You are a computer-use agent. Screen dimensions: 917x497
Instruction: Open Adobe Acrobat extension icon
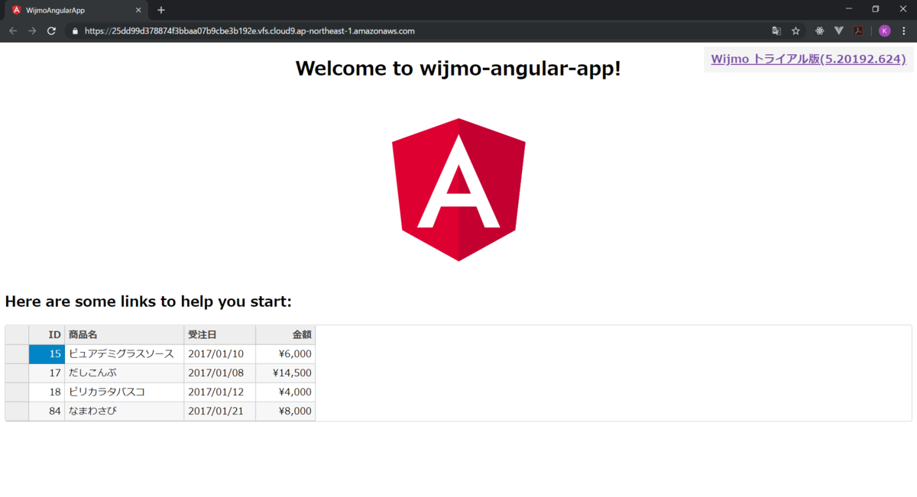tap(858, 31)
